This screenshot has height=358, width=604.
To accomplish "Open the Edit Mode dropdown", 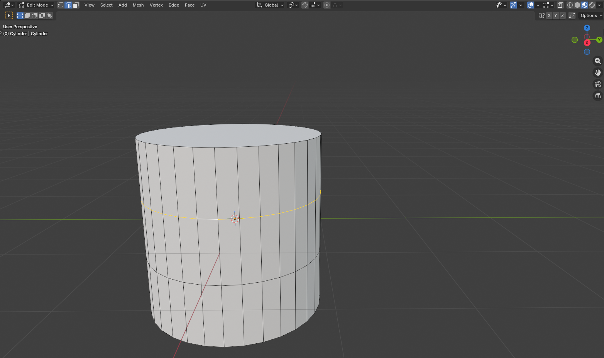I will point(36,5).
